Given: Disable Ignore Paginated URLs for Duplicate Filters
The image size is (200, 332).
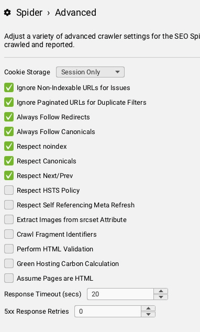Looking at the screenshot, I should coord(9,102).
